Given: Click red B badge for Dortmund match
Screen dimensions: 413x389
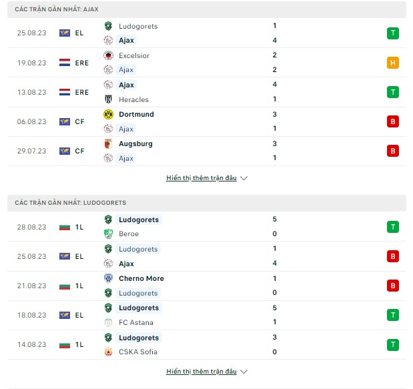Looking at the screenshot, I should (x=393, y=121).
